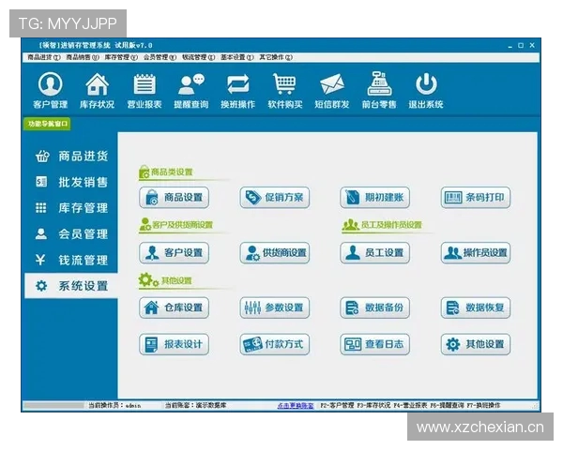Select 系统设置 in sidebar
Screen dimensions: 563x450
point(71,286)
